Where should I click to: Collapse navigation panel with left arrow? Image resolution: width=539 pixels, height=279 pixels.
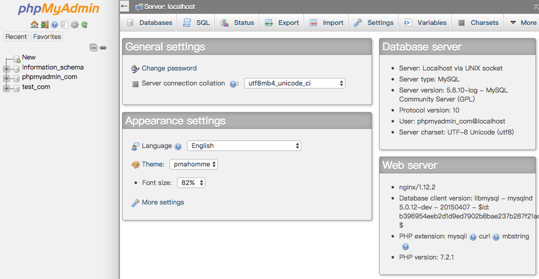point(125,6)
